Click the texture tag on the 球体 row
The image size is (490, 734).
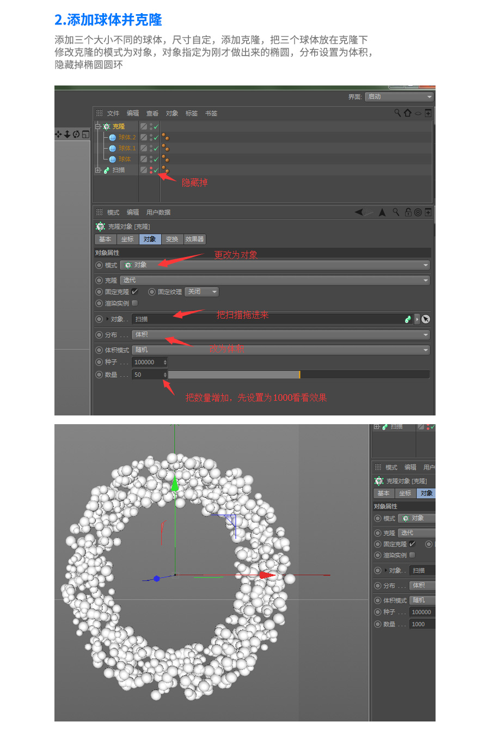coord(165,159)
